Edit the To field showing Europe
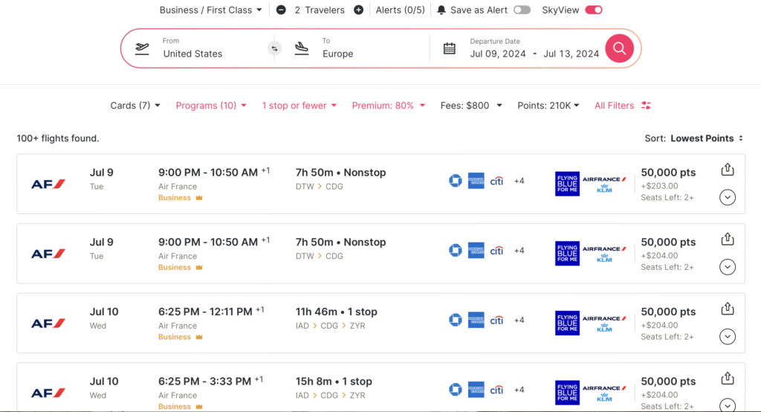This screenshot has height=412, width=761. click(x=338, y=54)
